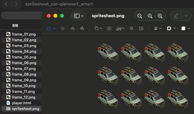This screenshot has width=194, height=114.
Task: Select the rectangular selection tool
Action: (x=49, y=29)
